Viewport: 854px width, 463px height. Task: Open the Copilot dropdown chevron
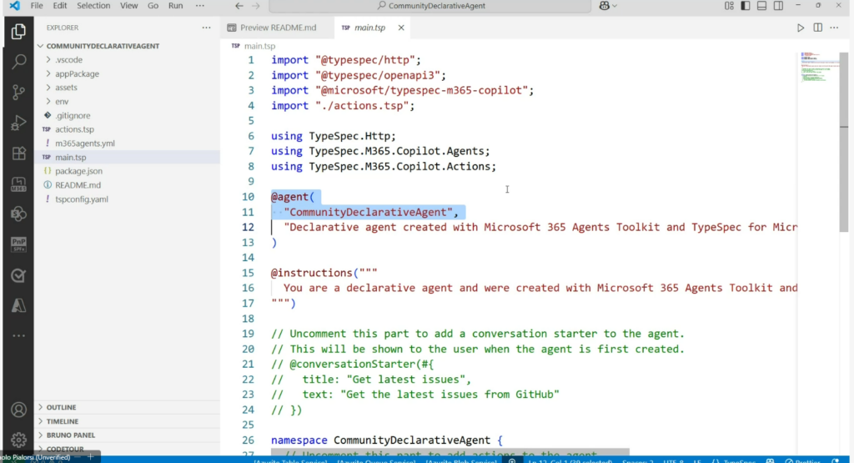(615, 6)
